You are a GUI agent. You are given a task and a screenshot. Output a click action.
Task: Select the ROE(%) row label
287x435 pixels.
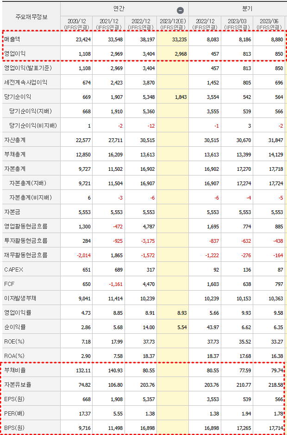[x=14, y=342]
